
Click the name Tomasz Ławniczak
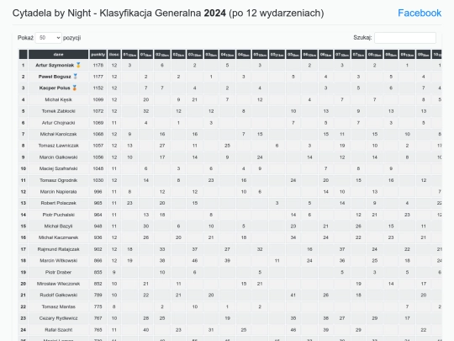[59, 146]
